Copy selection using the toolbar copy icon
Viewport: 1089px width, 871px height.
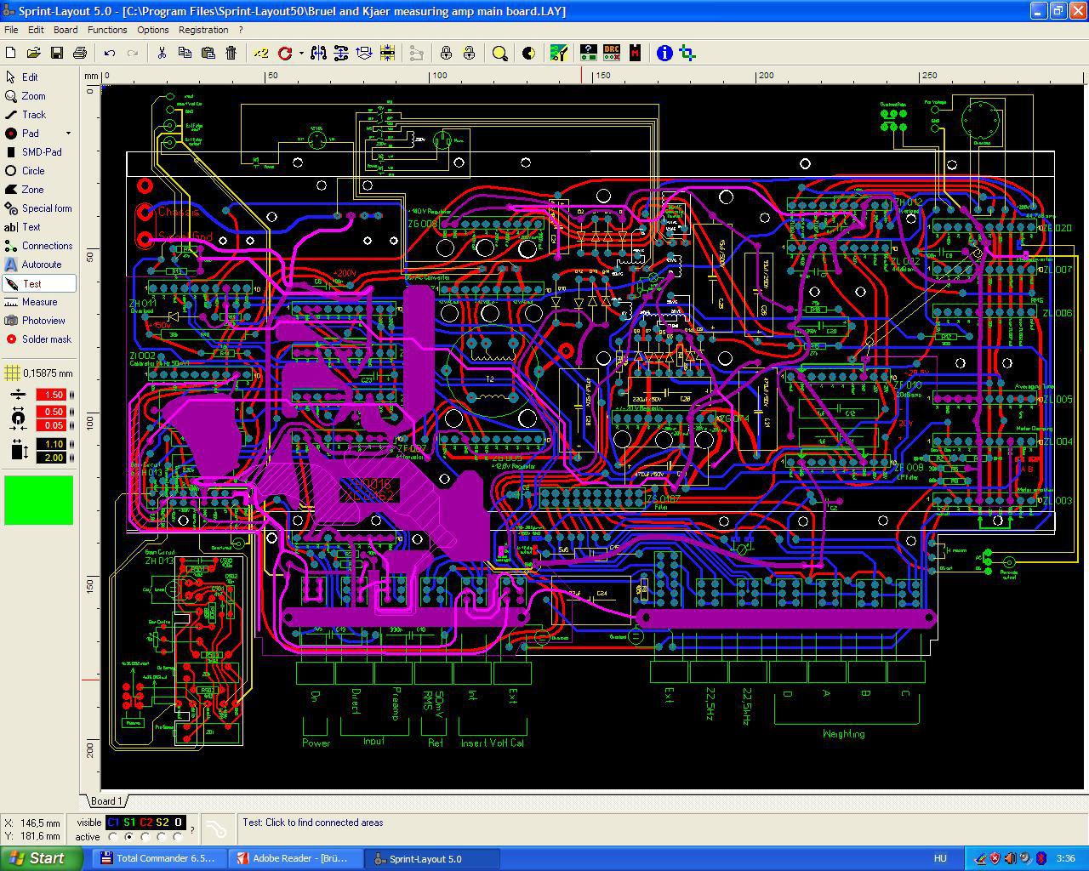coord(185,53)
